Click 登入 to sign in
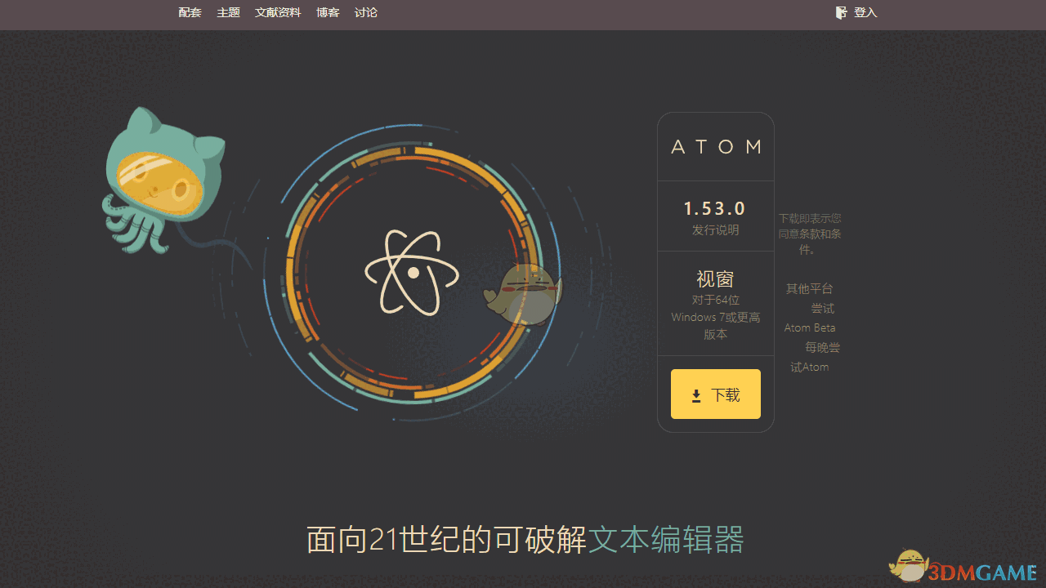1046x588 pixels. pyautogui.click(x=865, y=12)
